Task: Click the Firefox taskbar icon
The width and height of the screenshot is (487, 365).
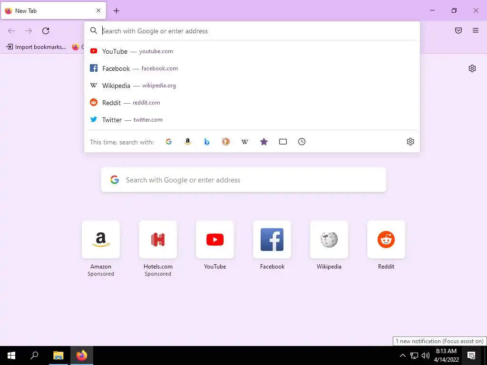Action: [x=82, y=355]
